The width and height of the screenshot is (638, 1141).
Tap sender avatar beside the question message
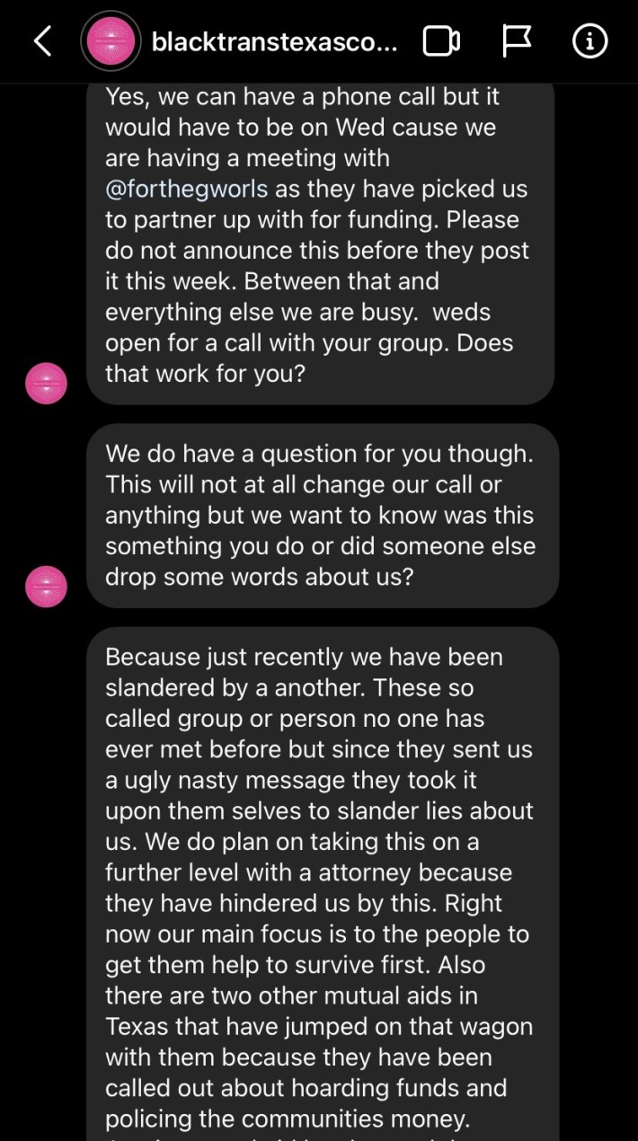(x=45, y=587)
